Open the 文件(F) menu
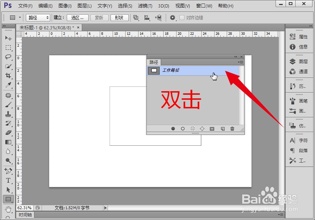315x220 pixels. [x=25, y=6]
